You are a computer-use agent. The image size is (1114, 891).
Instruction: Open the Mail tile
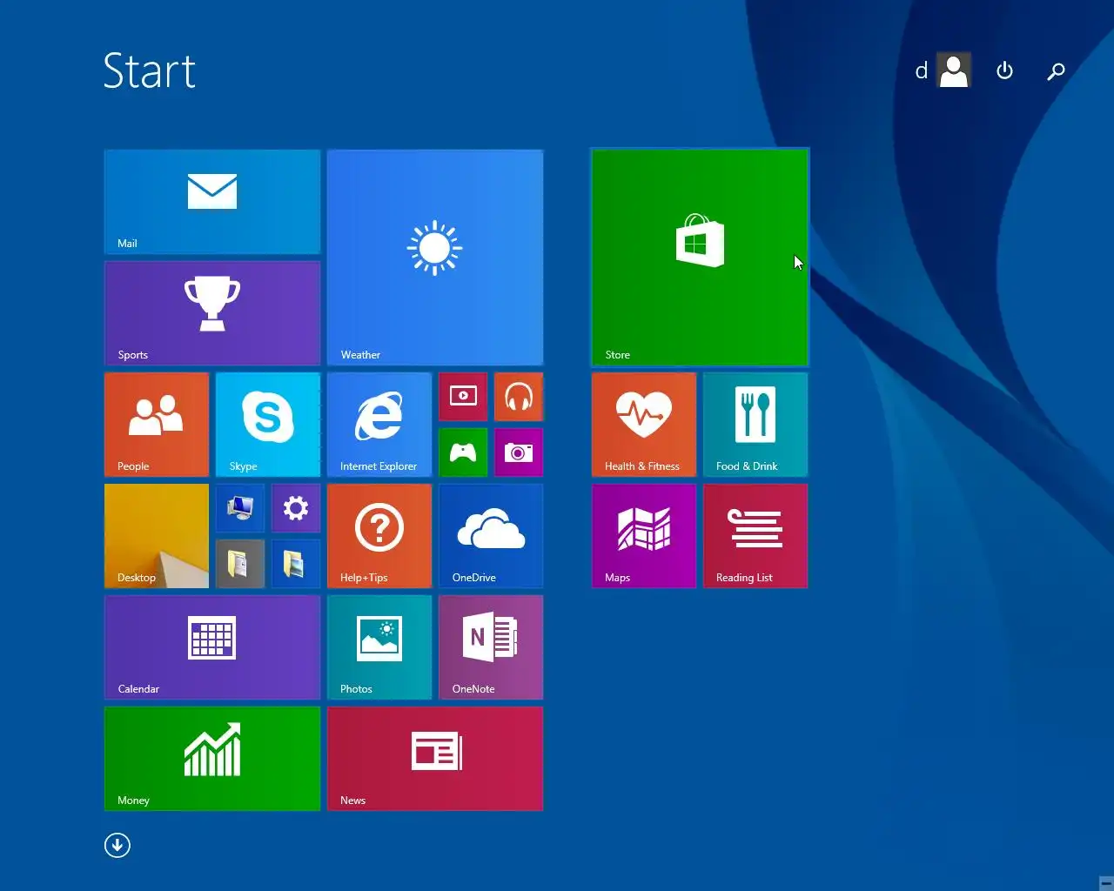212,202
